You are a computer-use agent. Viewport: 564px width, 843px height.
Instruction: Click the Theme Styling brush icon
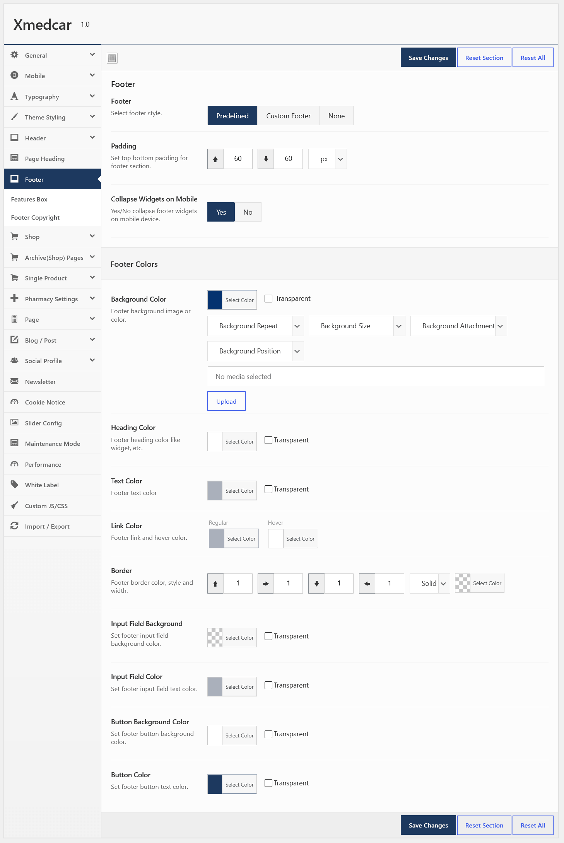pyautogui.click(x=15, y=117)
